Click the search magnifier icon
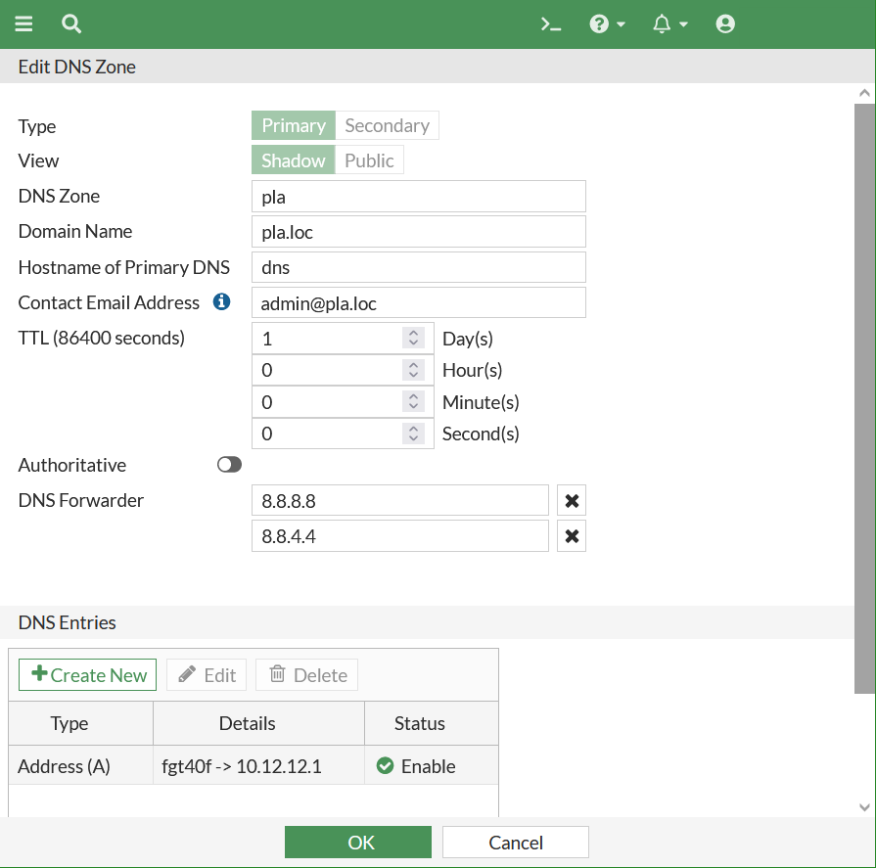Screen dimensions: 876x868 point(70,23)
